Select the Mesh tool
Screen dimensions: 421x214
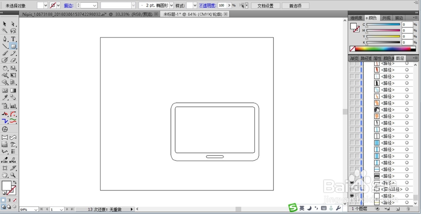click(x=5, y=91)
